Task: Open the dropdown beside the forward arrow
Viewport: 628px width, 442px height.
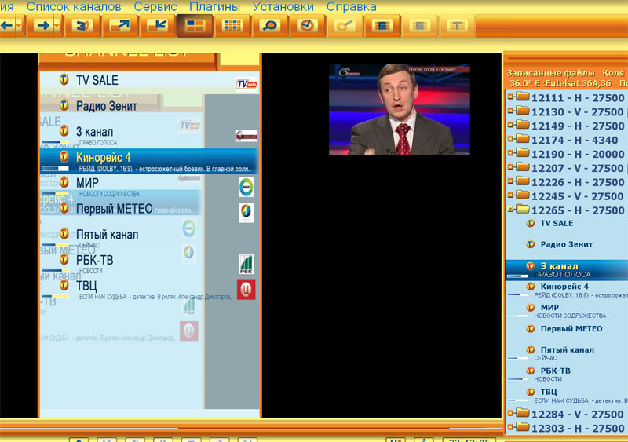Action: point(57,25)
